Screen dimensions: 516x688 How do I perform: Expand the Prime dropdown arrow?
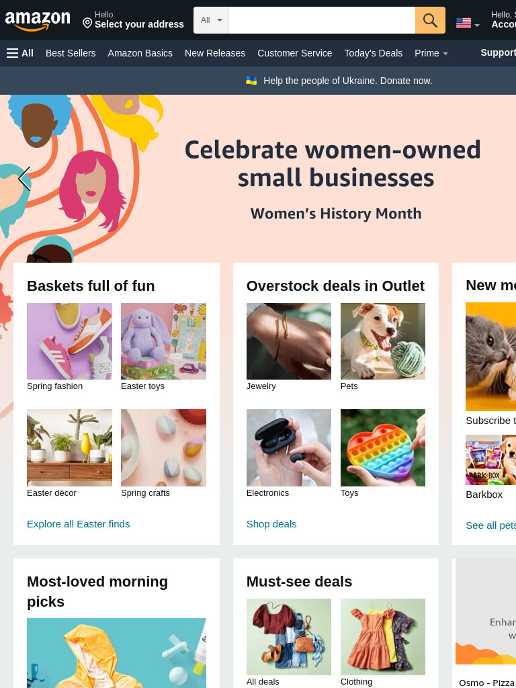pyautogui.click(x=445, y=54)
